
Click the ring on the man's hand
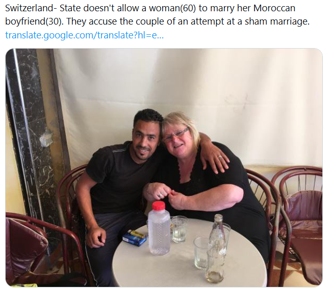220,157
